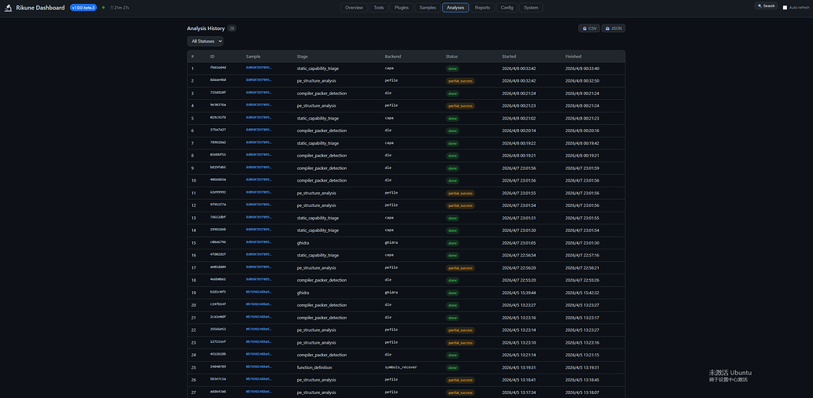
Task: Click the 28 count badge beside Analysis History
Action: pyautogui.click(x=232, y=28)
